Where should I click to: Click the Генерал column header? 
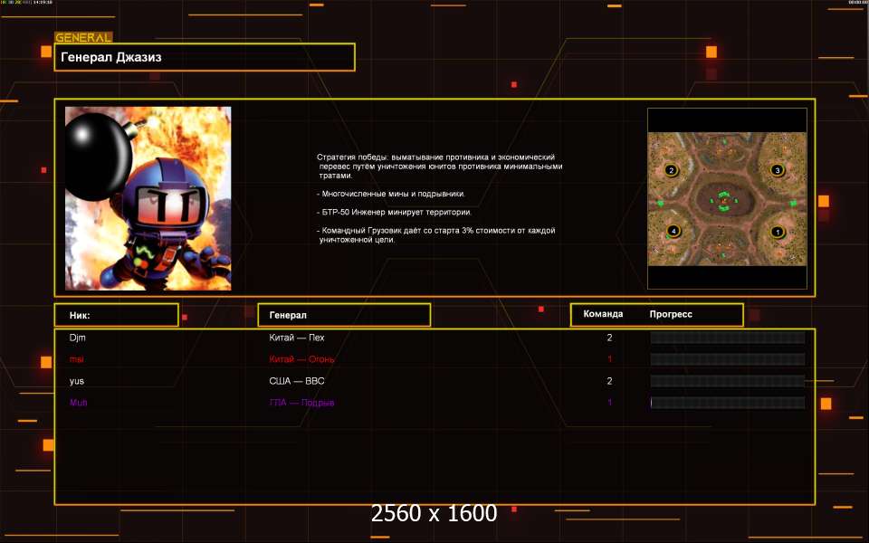pos(344,315)
